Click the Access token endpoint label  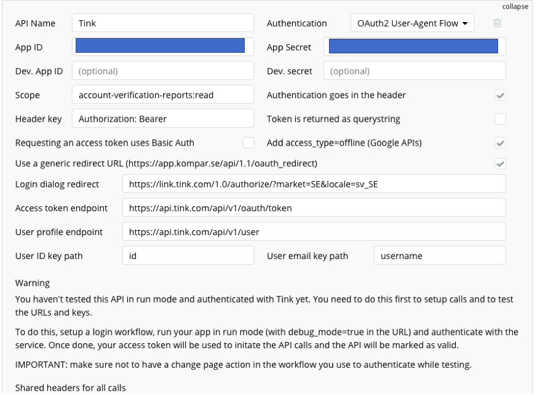pyautogui.click(x=61, y=208)
